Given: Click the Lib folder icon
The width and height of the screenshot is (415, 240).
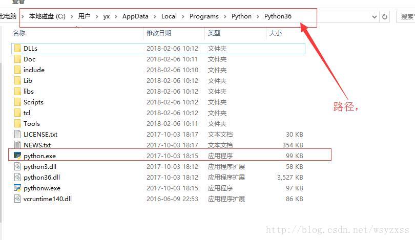Looking at the screenshot, I should [x=17, y=81].
